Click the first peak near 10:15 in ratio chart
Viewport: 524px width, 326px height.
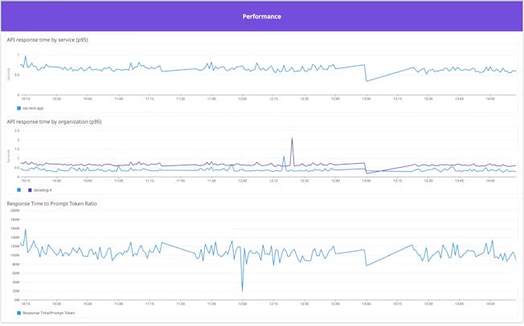(x=25, y=230)
